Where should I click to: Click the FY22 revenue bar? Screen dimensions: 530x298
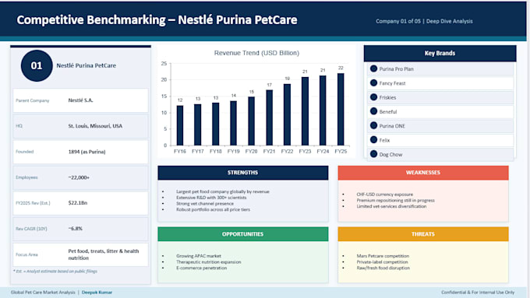(287, 114)
